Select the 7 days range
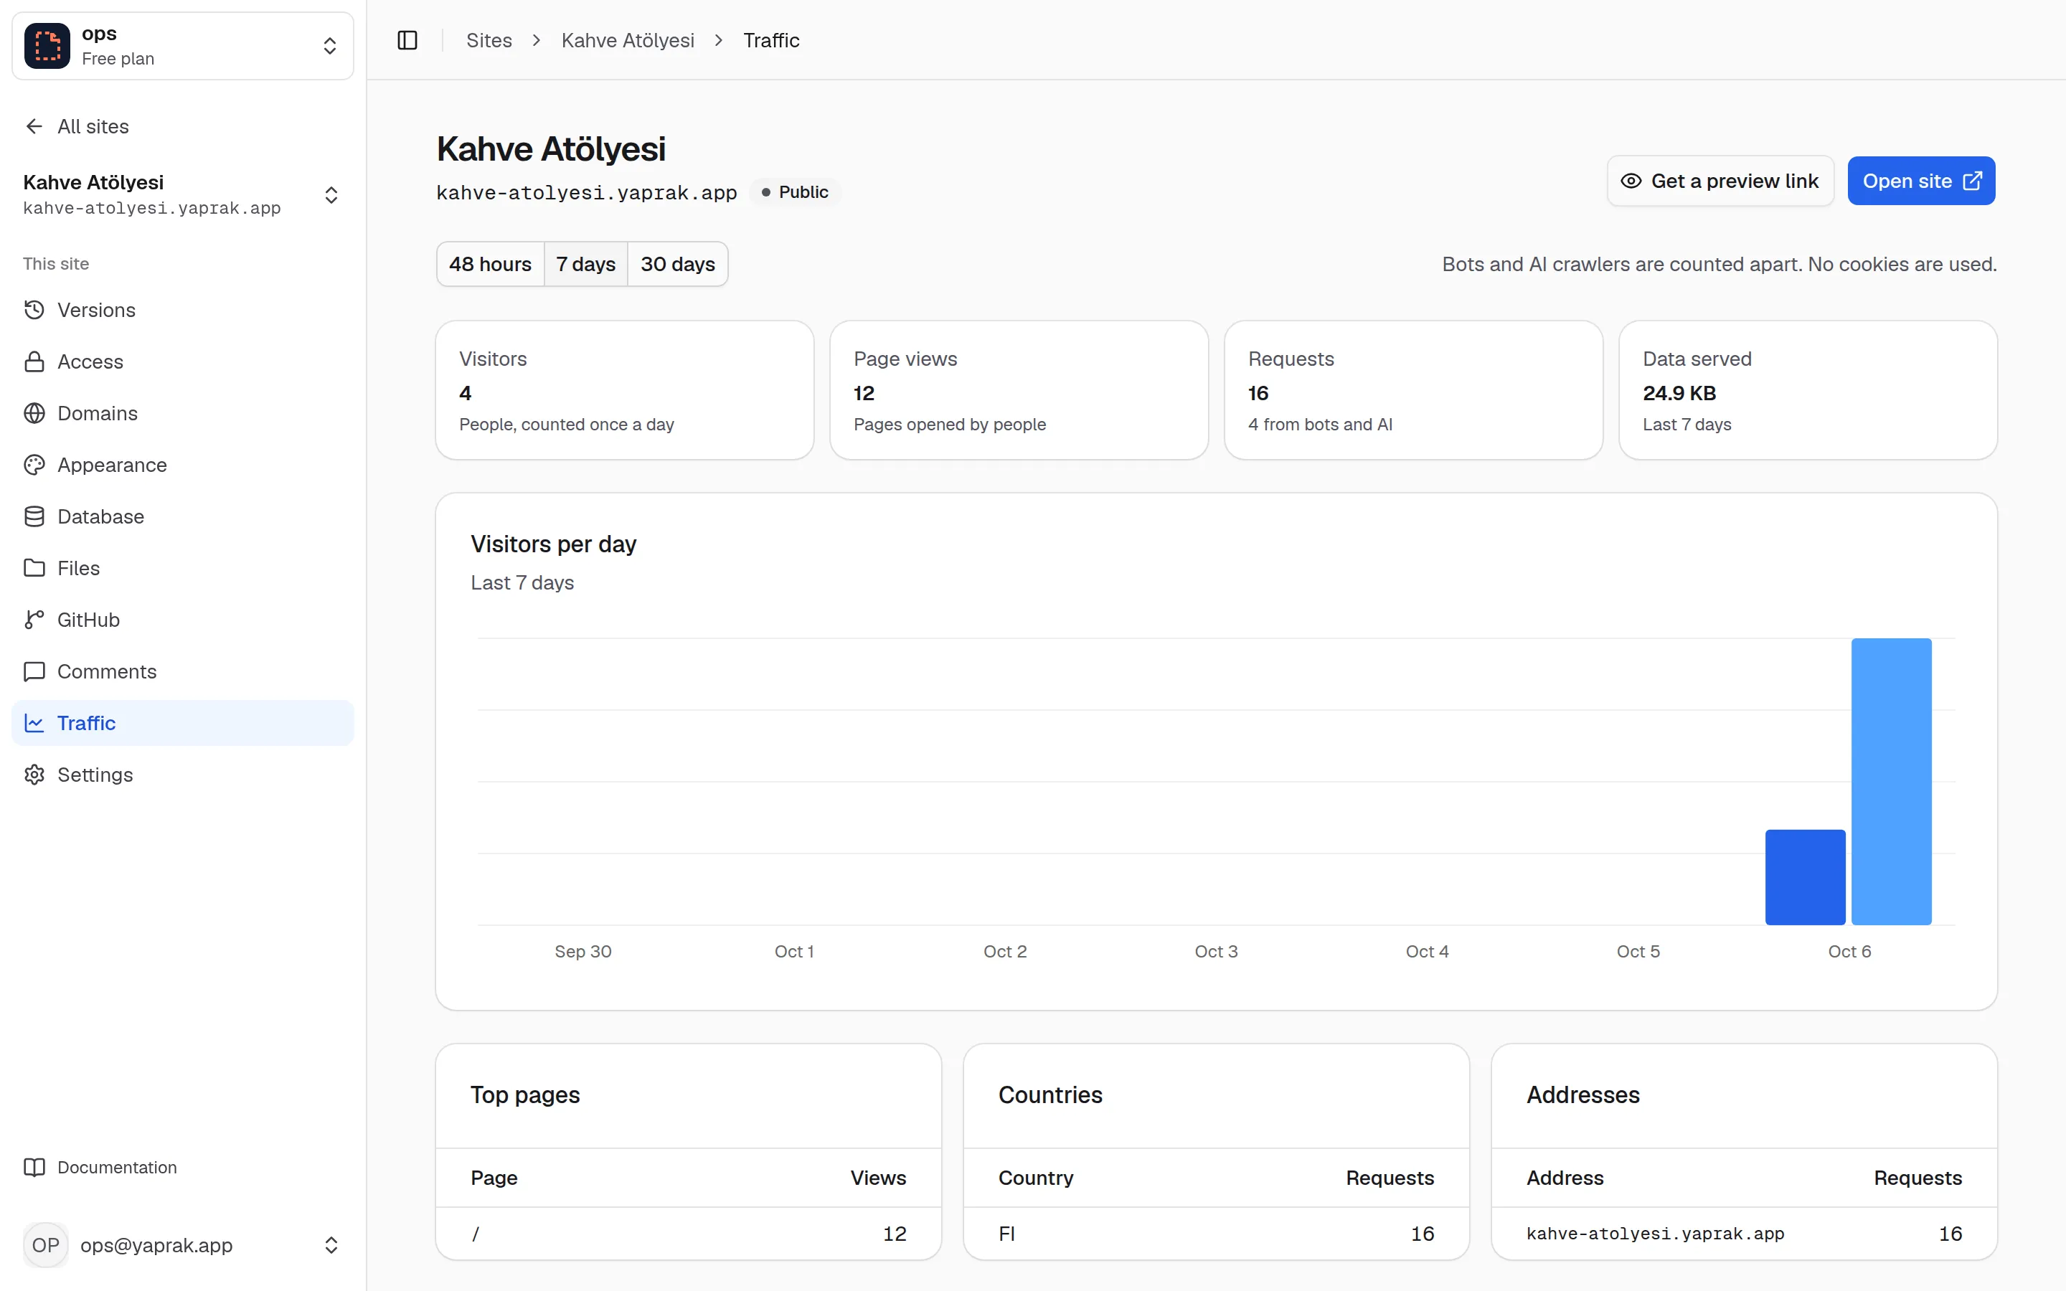This screenshot has height=1291, width=2066. click(585, 264)
